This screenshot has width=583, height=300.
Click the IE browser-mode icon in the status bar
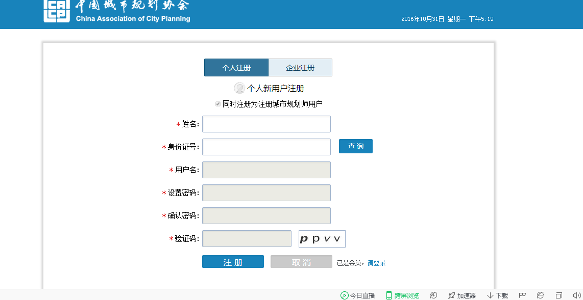[540, 295]
